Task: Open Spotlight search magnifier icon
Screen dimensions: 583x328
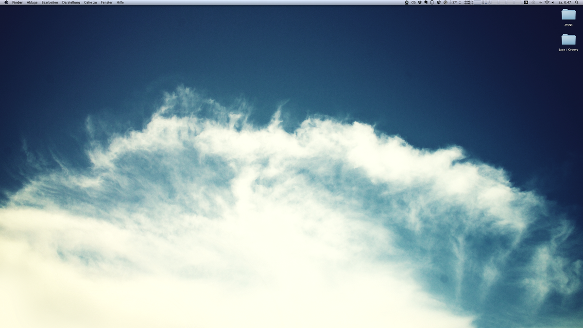Action: coord(577,2)
